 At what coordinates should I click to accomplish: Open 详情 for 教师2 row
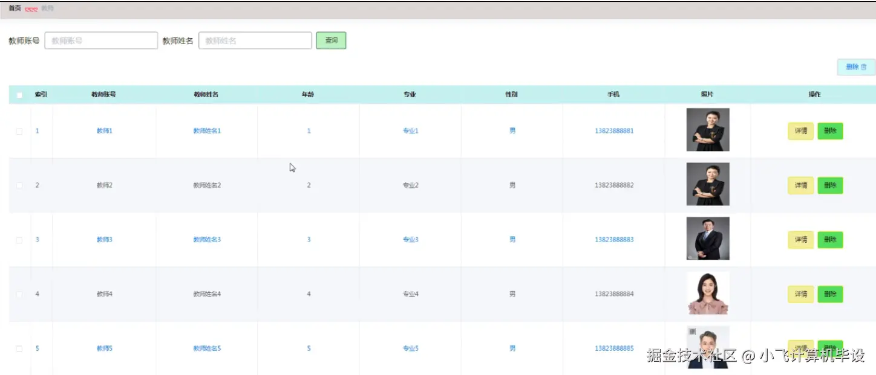800,185
